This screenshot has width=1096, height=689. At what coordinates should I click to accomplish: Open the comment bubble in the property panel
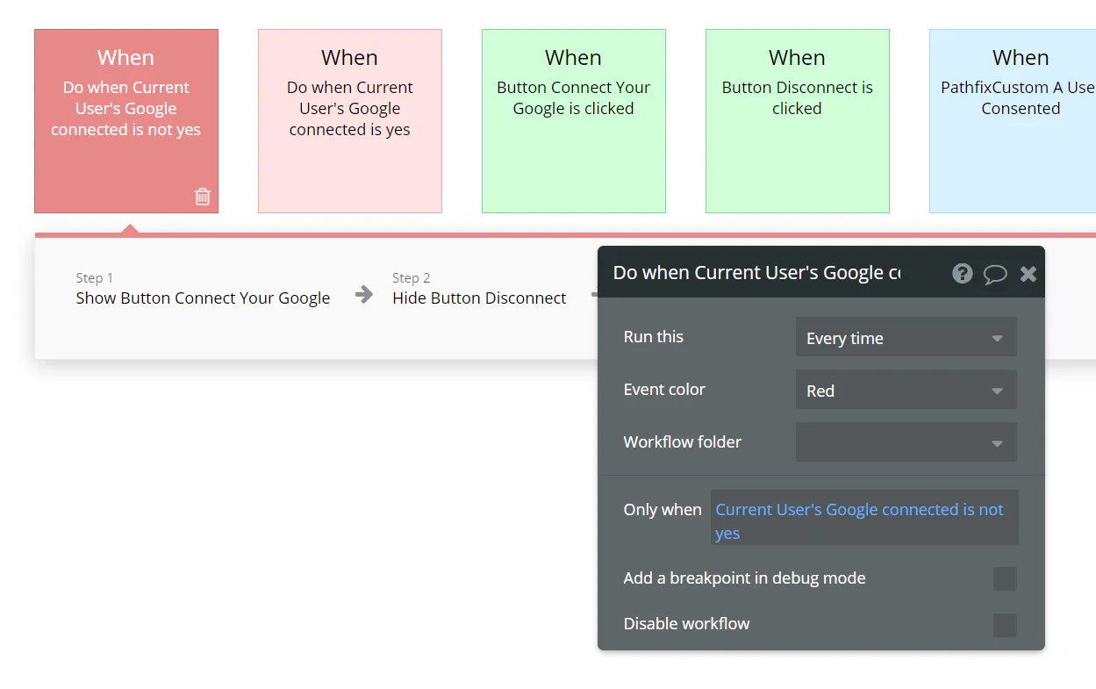point(995,274)
